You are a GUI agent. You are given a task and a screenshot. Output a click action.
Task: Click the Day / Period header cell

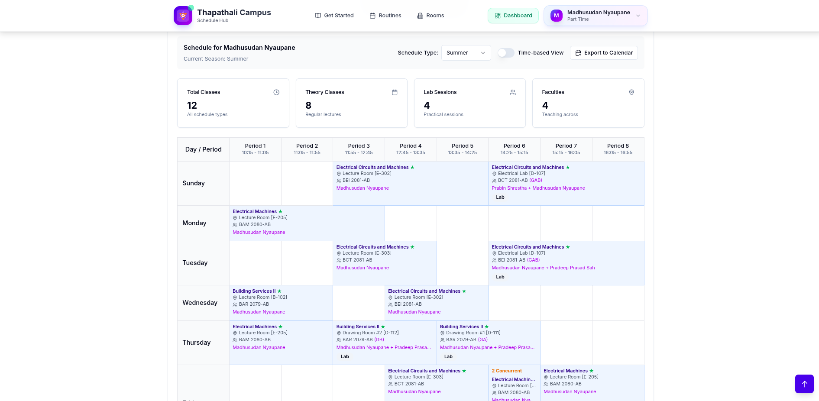click(x=204, y=149)
